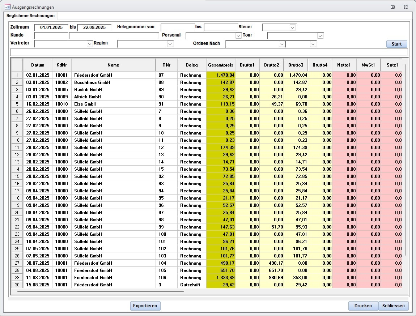Click the Datum column header
Image resolution: width=416 pixels, height=316 pixels.
coord(38,65)
